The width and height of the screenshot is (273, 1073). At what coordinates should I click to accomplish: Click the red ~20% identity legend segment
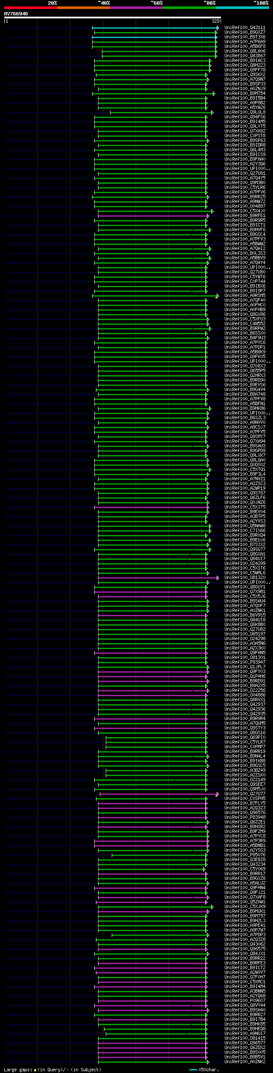[30, 8]
